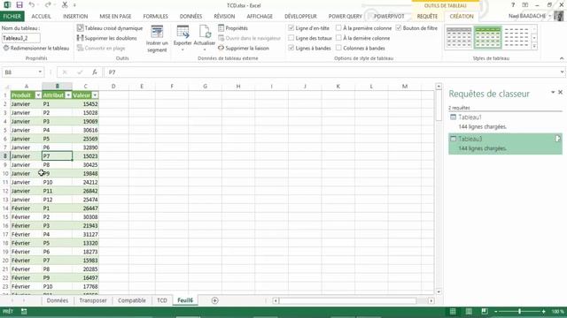Expand the Name Box dropdown

[40, 72]
